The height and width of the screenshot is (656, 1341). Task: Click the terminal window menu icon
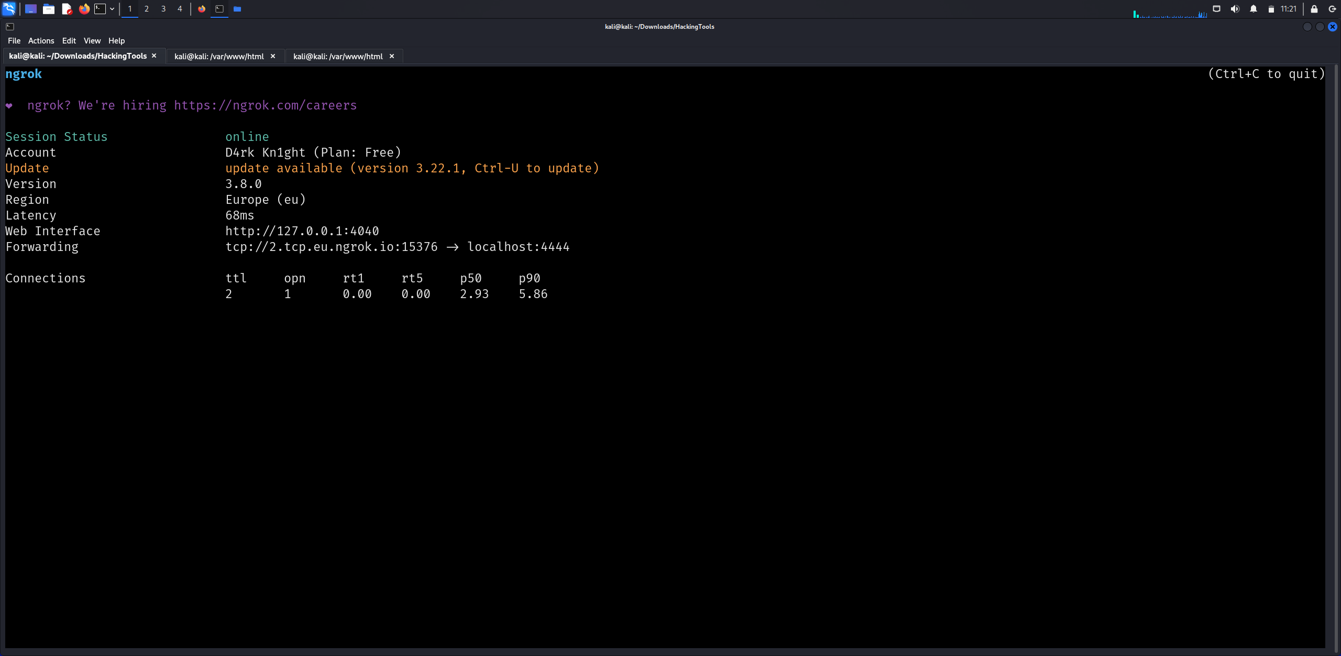[x=10, y=27]
